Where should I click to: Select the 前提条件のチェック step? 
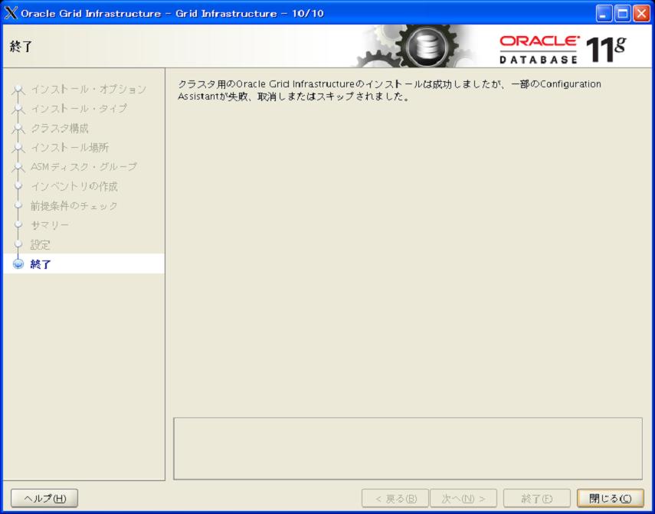(x=74, y=206)
